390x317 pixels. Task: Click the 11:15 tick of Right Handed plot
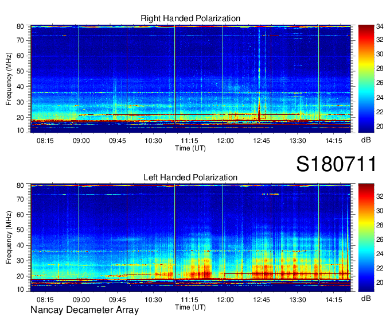point(189,141)
